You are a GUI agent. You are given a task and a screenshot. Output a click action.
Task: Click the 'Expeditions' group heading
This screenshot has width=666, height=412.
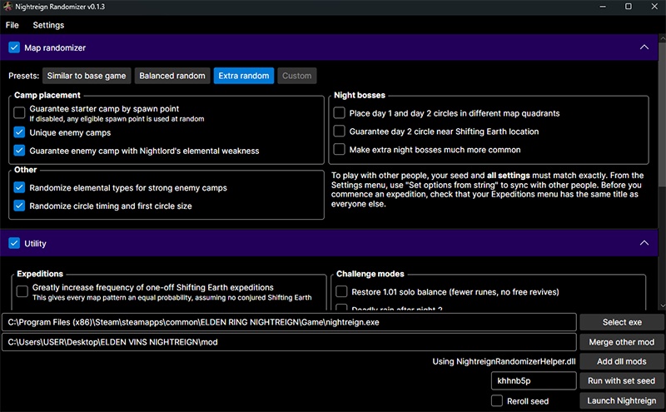pos(40,274)
